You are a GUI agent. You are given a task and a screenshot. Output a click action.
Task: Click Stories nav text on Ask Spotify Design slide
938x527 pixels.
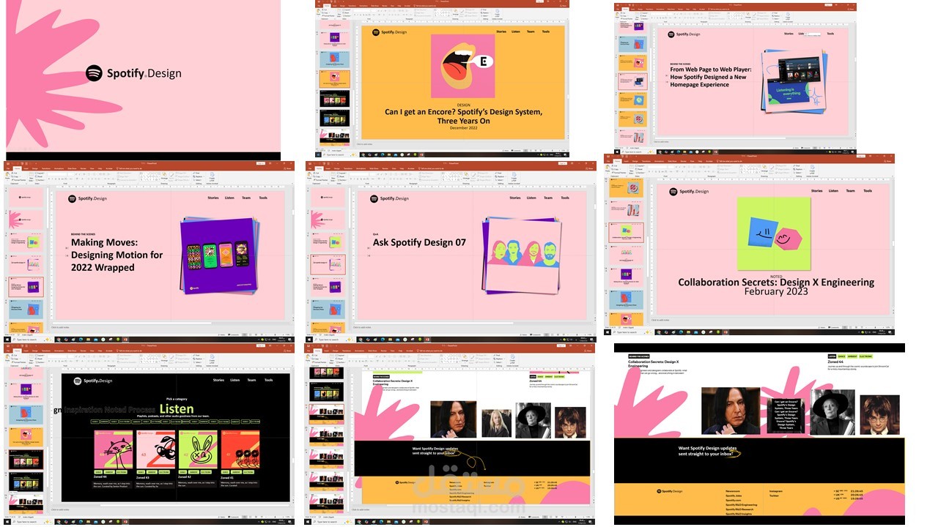click(x=515, y=198)
